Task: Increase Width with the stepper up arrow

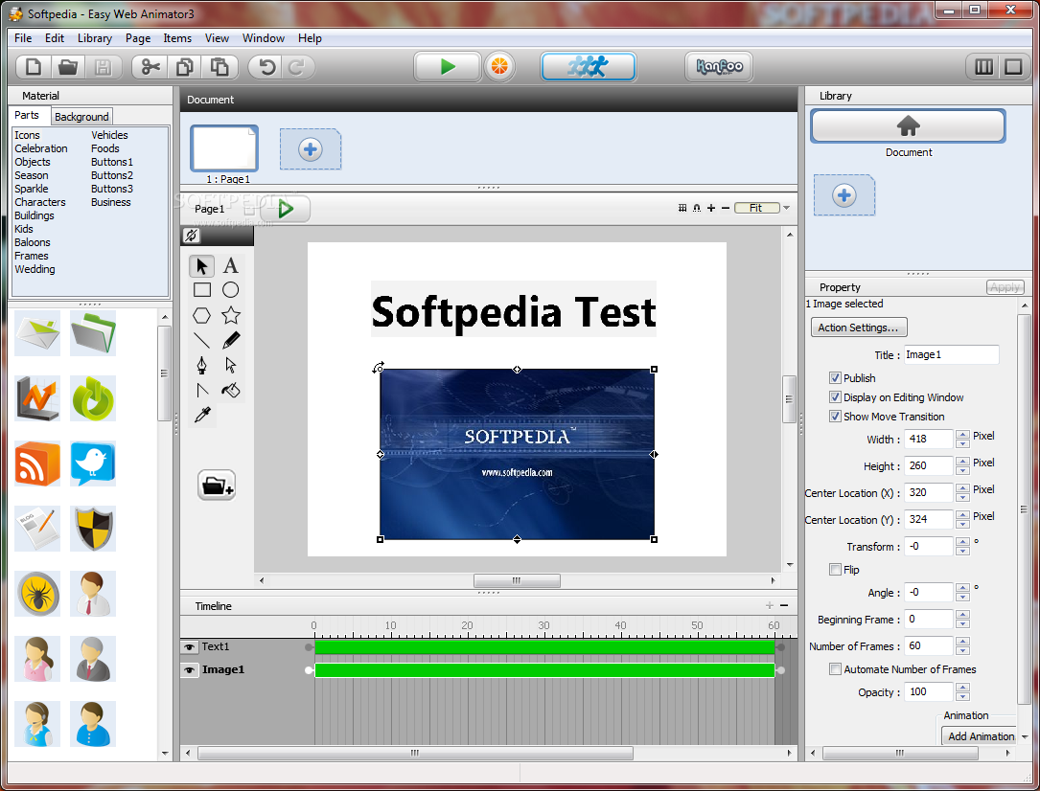Action: (962, 435)
